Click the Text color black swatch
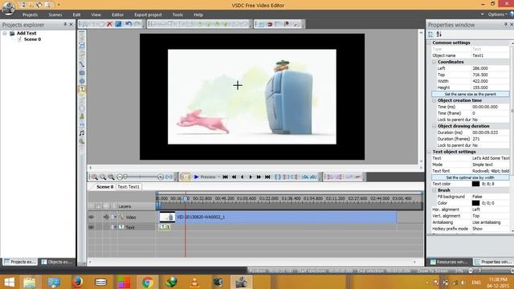The image size is (514, 289). [x=475, y=184]
